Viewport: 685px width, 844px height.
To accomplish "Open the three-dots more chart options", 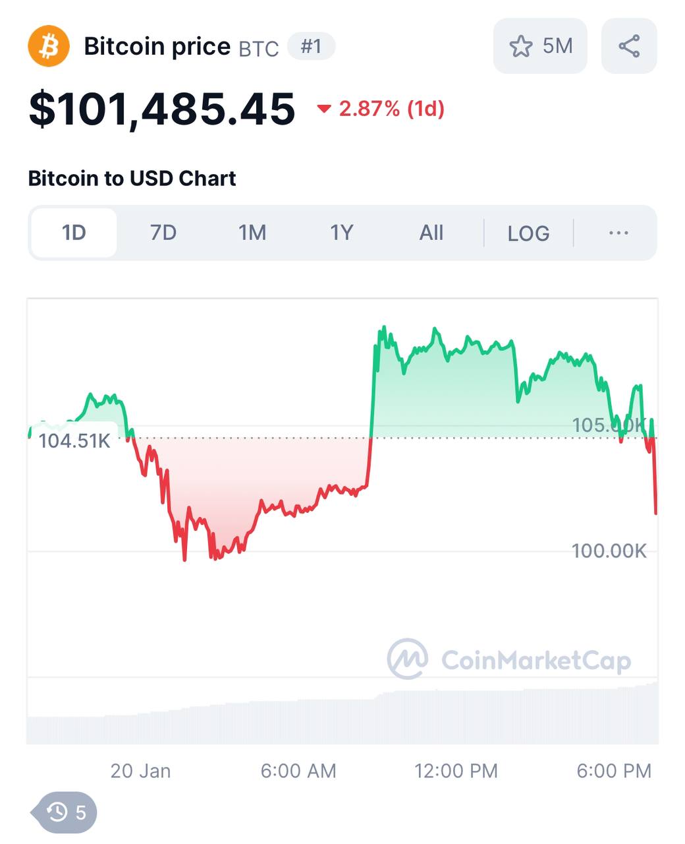I will click(x=618, y=233).
